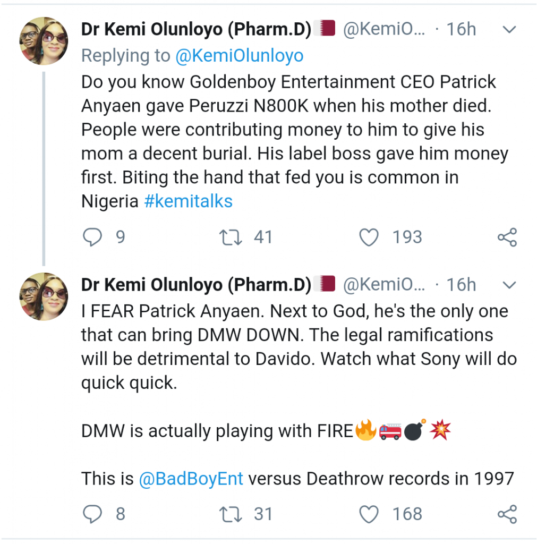
Task: Share the first tweet about Goldenboy Entertainment
Action: click(507, 237)
